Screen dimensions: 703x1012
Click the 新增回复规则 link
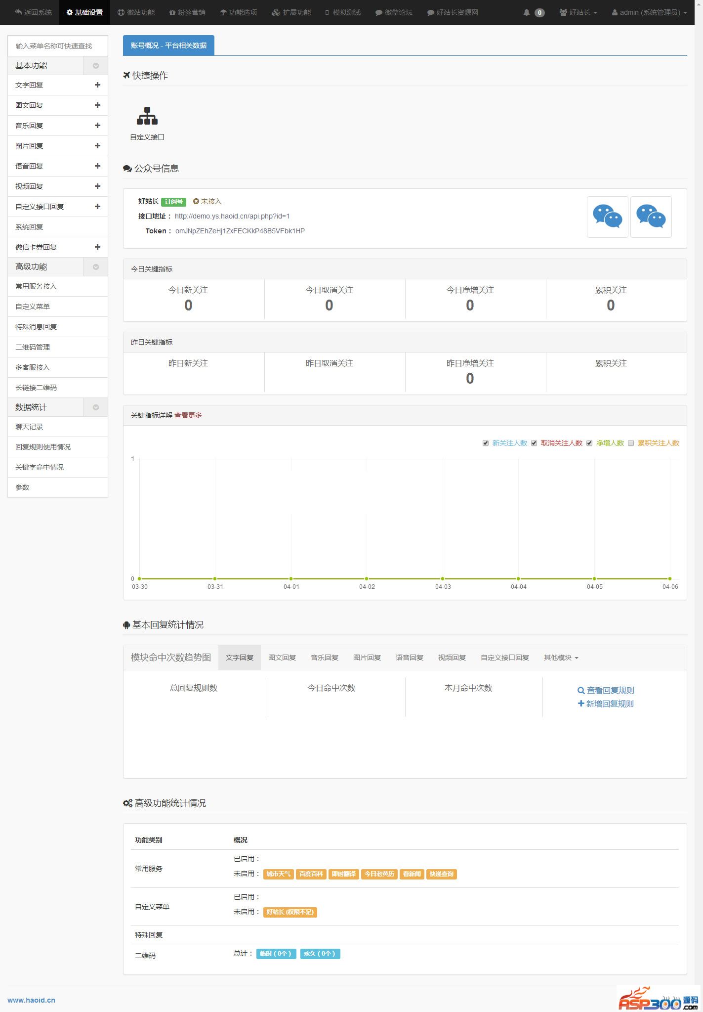[606, 704]
